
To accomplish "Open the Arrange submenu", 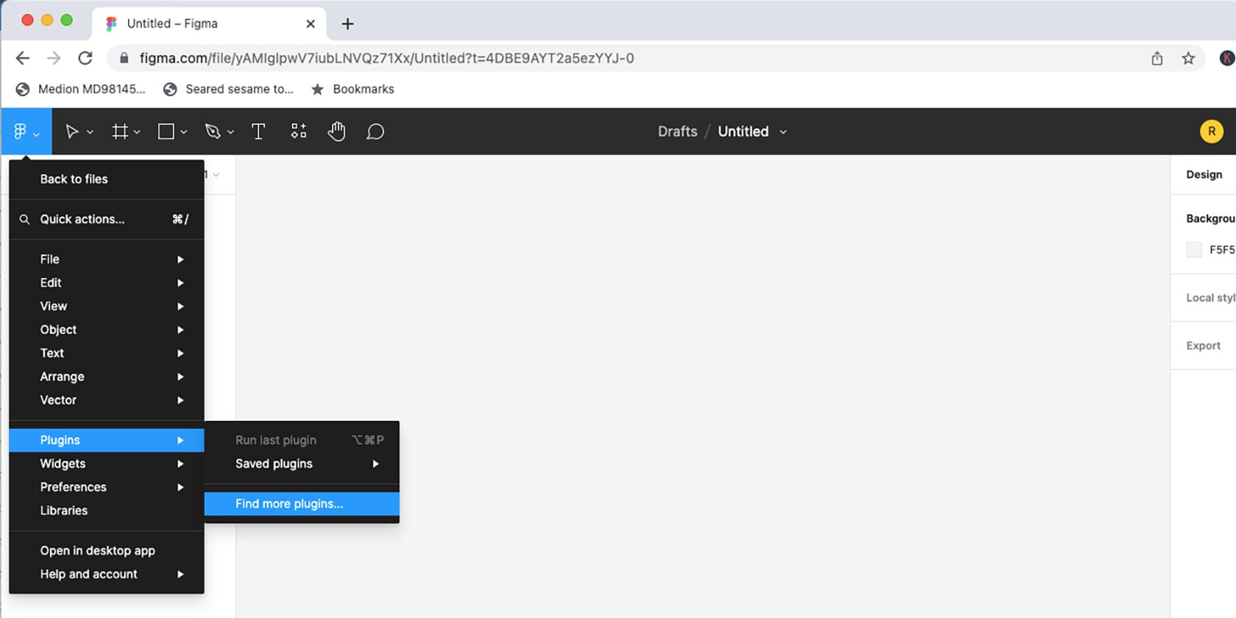I will pyautogui.click(x=107, y=377).
